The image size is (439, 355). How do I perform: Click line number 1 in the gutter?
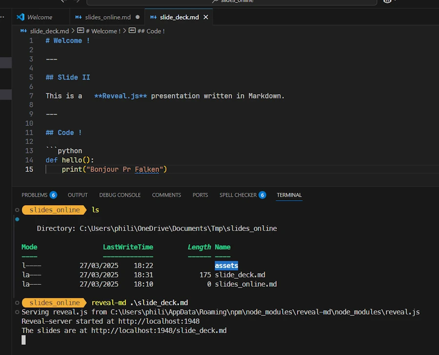31,41
